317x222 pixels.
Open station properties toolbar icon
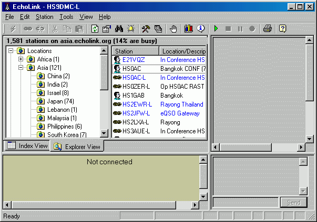(x=107, y=29)
